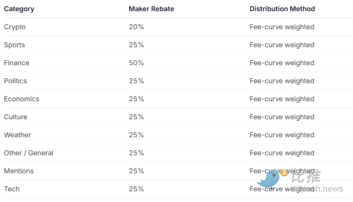Image resolution: width=353 pixels, height=202 pixels.
Task: Click the orange Bitcoin coin badge
Action: coord(284,172)
